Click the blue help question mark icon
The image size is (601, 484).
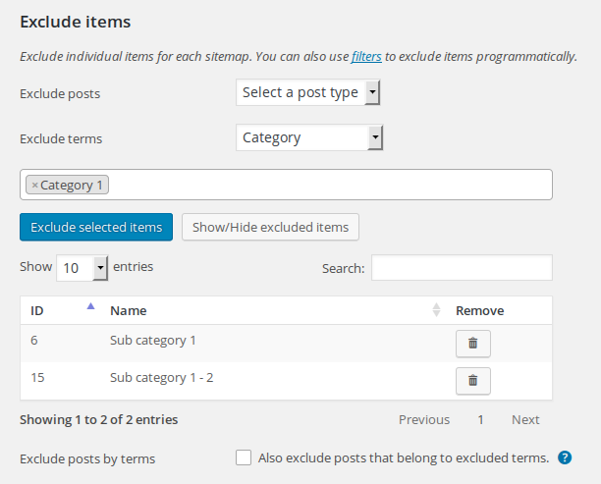tap(565, 457)
